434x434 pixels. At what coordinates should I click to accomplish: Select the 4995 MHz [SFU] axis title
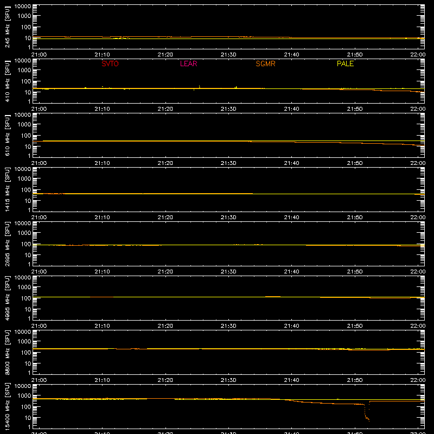coord(8,298)
